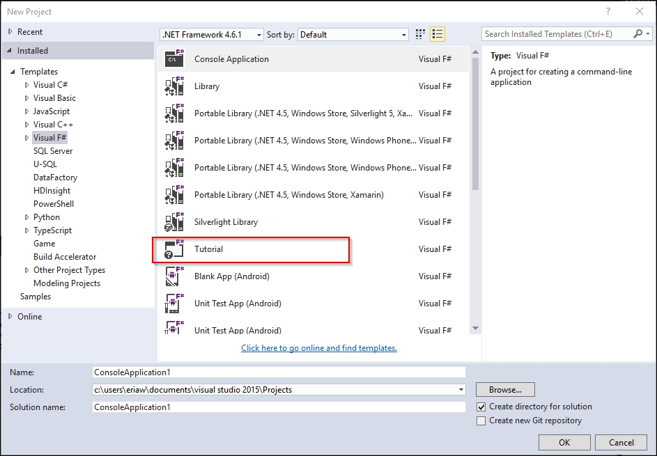Click the Cancel button
This screenshot has height=456, width=657.
click(x=621, y=443)
